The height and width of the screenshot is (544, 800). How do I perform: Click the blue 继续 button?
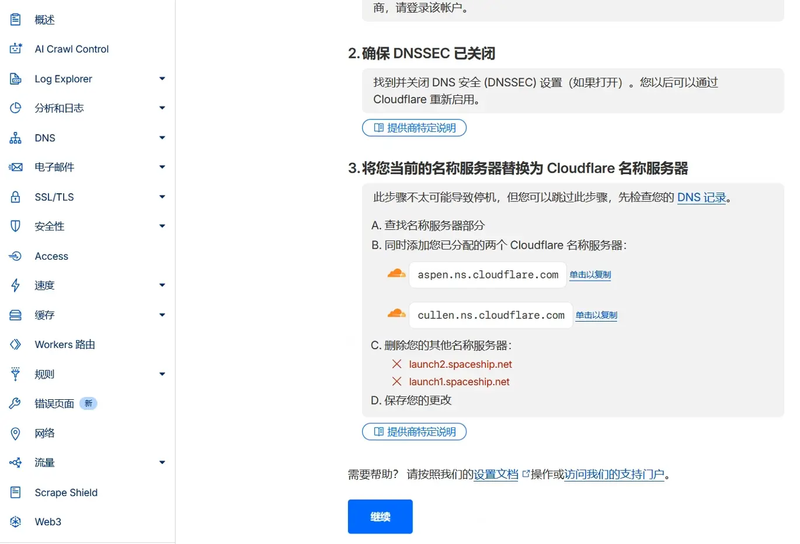(x=380, y=517)
